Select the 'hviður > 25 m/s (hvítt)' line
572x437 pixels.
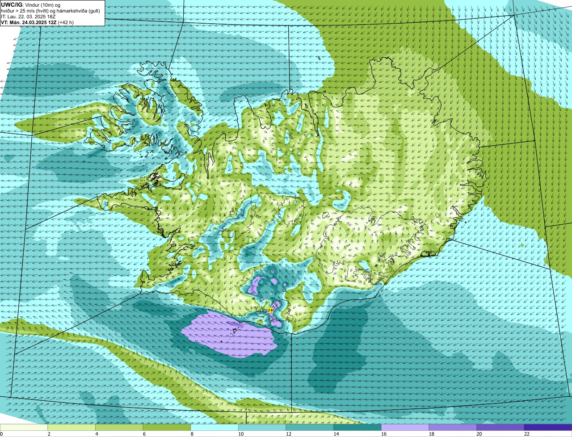tap(50, 10)
